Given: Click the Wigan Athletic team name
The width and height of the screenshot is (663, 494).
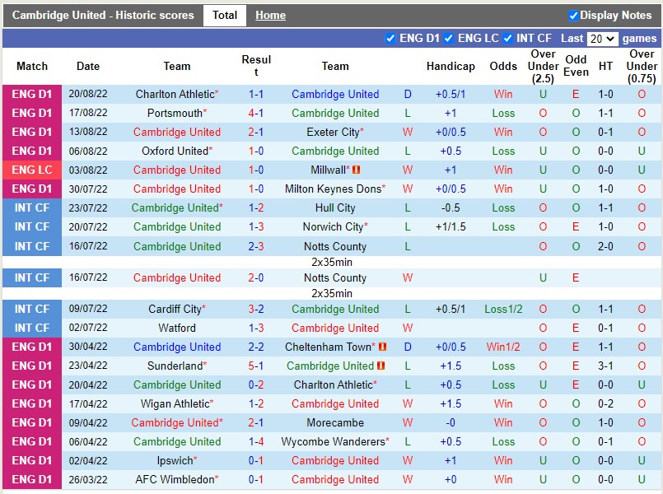Looking at the screenshot, I should pos(177,404).
